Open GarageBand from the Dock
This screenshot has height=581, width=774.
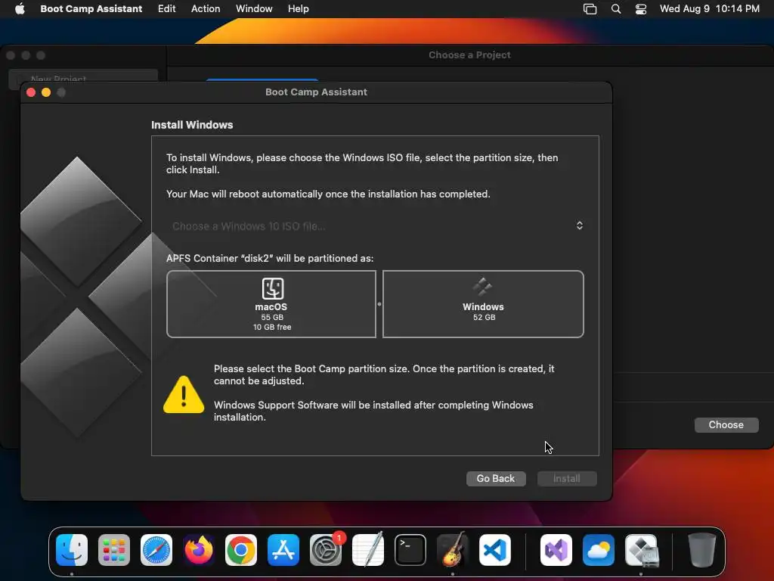(453, 550)
